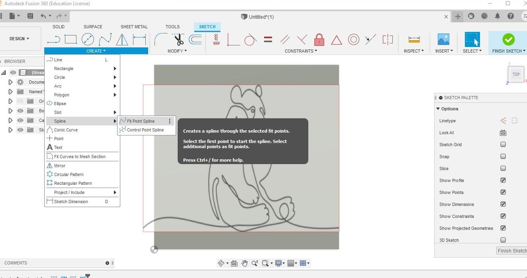This screenshot has height=278, width=527.
Task: Activate Sketch Dimension icon in toolbar
Action: [x=139, y=39]
